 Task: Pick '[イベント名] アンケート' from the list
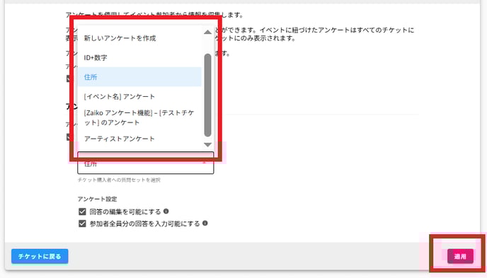pyautogui.click(x=139, y=96)
